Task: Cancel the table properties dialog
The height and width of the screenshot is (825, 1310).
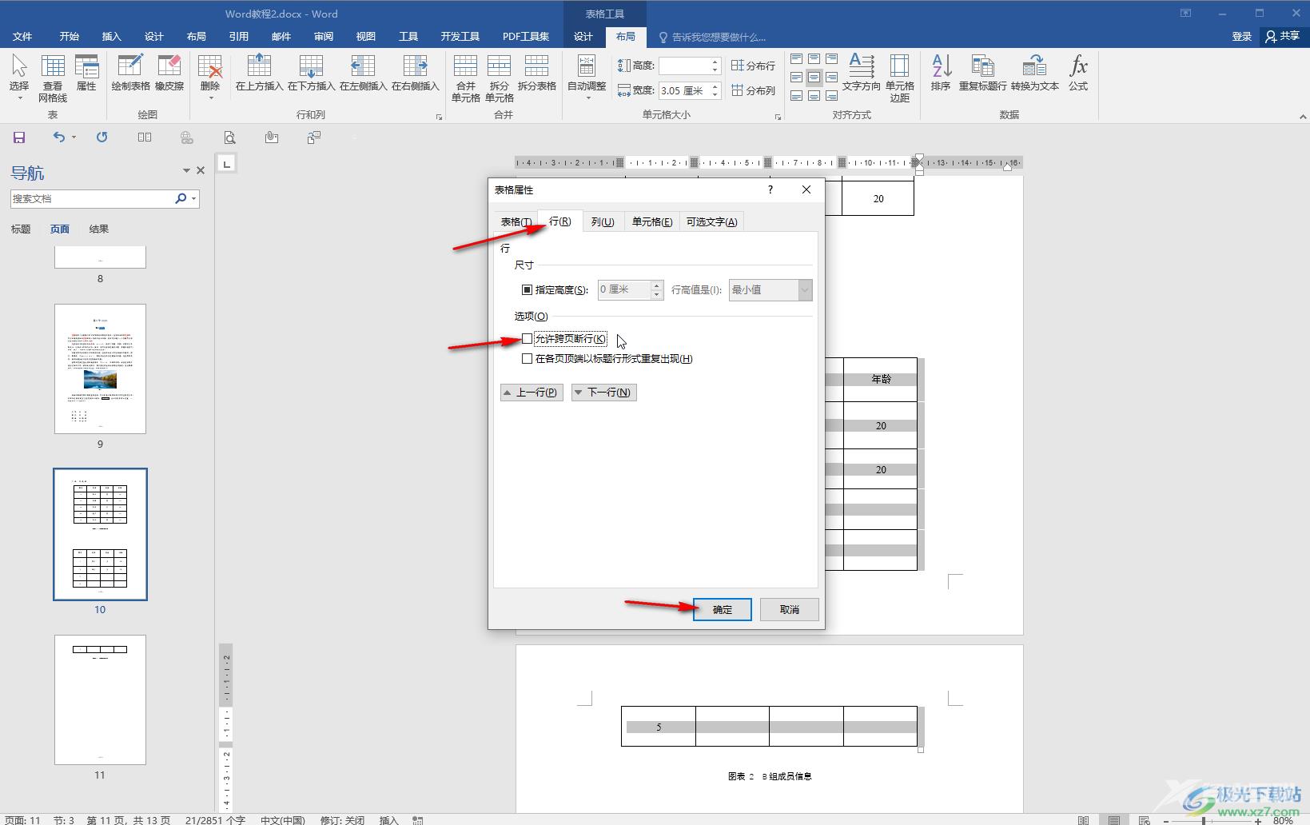Action: point(790,609)
